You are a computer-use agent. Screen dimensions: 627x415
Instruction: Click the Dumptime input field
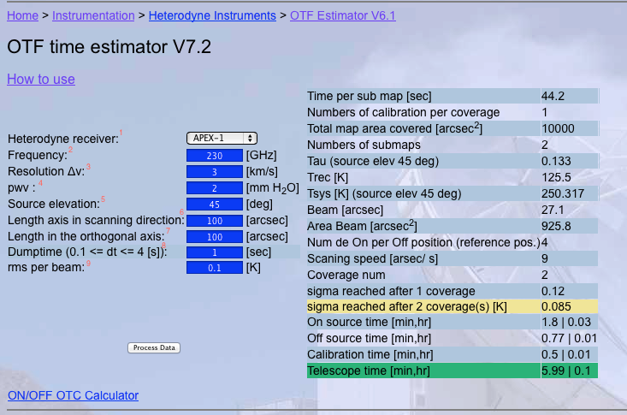pyautogui.click(x=214, y=252)
